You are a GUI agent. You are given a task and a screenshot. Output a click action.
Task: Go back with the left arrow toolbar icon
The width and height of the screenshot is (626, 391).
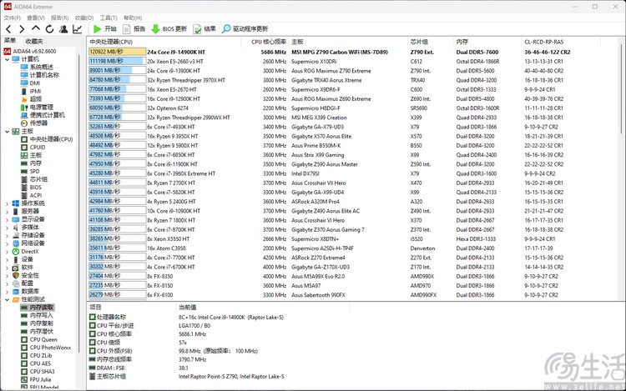[x=9, y=28]
